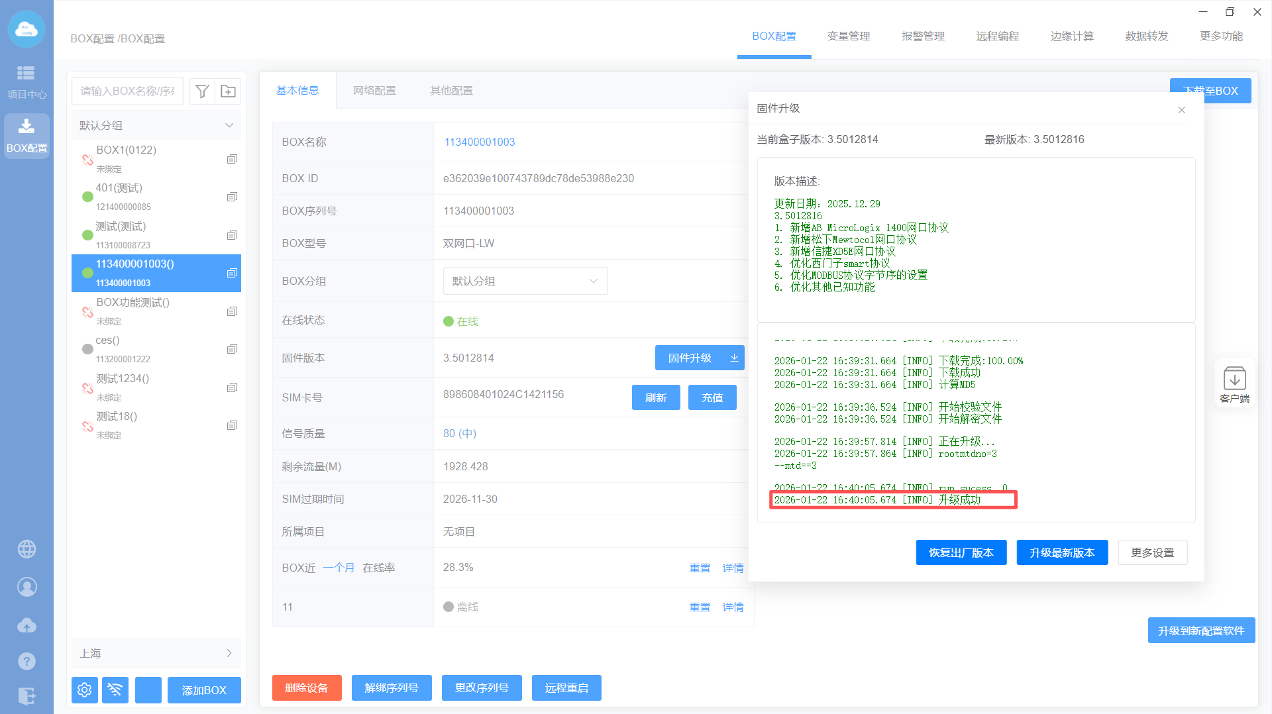Open 项目中心 in the left sidebar
The width and height of the screenshot is (1272, 714).
[x=26, y=81]
